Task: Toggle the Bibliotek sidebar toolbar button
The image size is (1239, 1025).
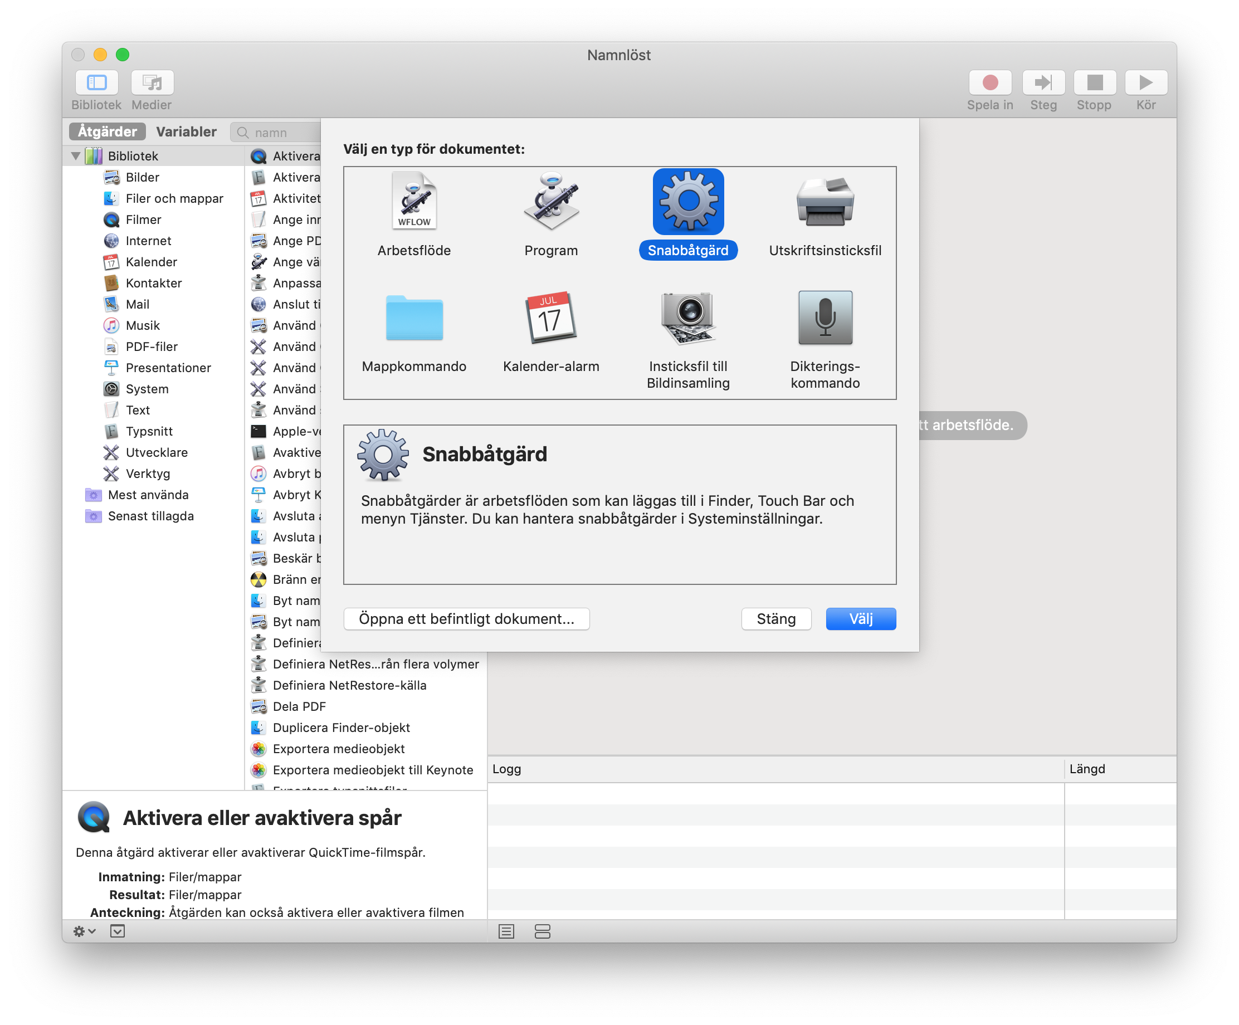Action: point(96,82)
